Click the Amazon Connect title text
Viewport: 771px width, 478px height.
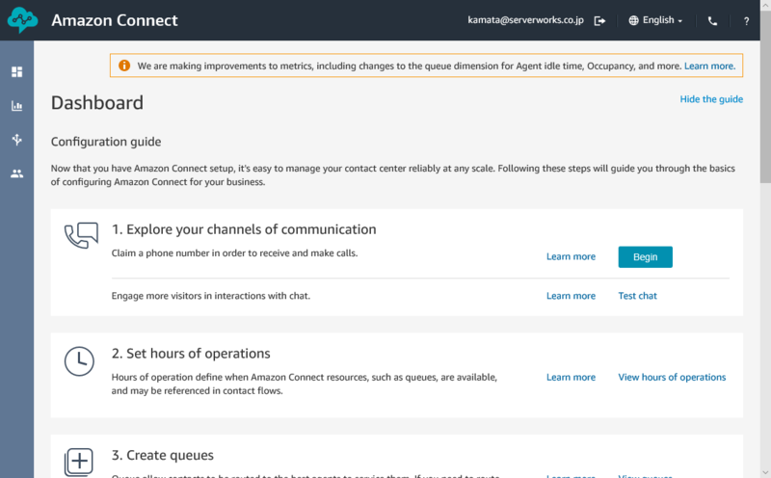(x=115, y=20)
